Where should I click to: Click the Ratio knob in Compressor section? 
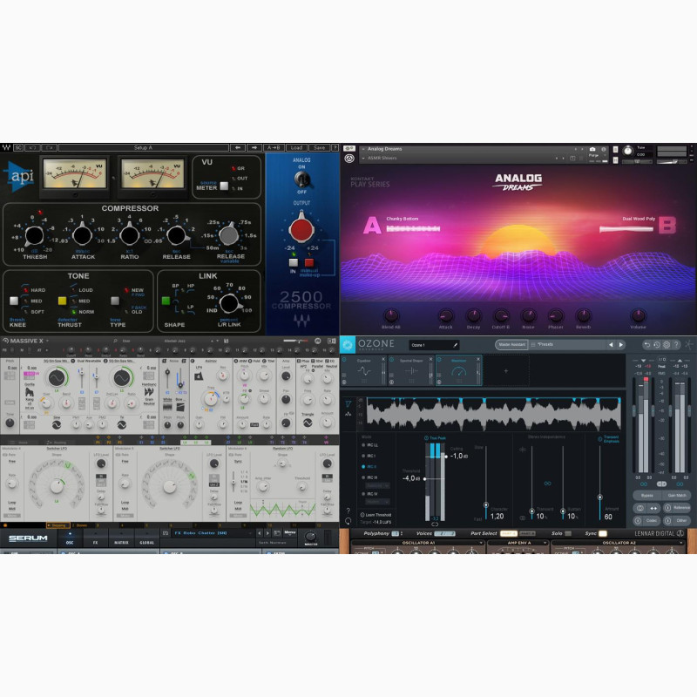pyautogui.click(x=129, y=235)
